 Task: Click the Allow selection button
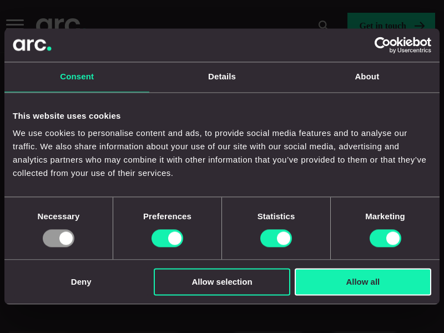[x=222, y=282]
